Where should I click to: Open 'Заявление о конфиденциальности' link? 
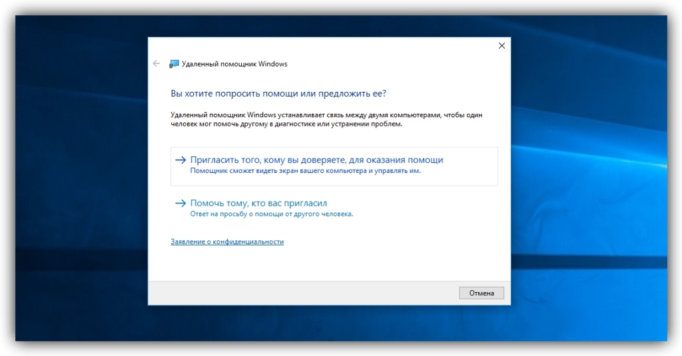click(x=227, y=242)
